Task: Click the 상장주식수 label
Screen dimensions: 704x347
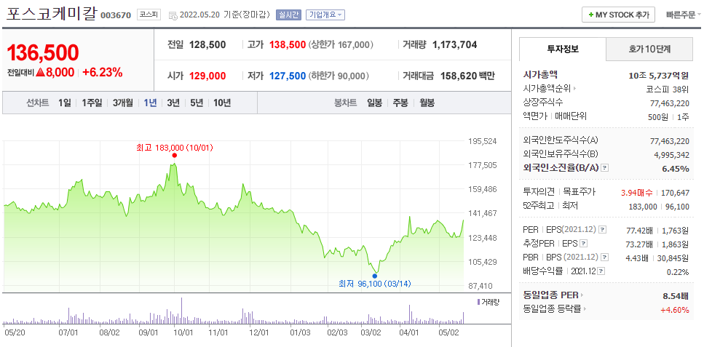Action: tap(543, 103)
